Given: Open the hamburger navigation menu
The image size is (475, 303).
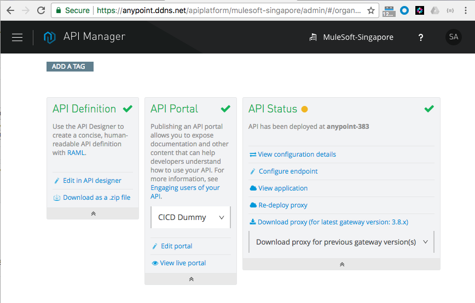Looking at the screenshot, I should [18, 37].
